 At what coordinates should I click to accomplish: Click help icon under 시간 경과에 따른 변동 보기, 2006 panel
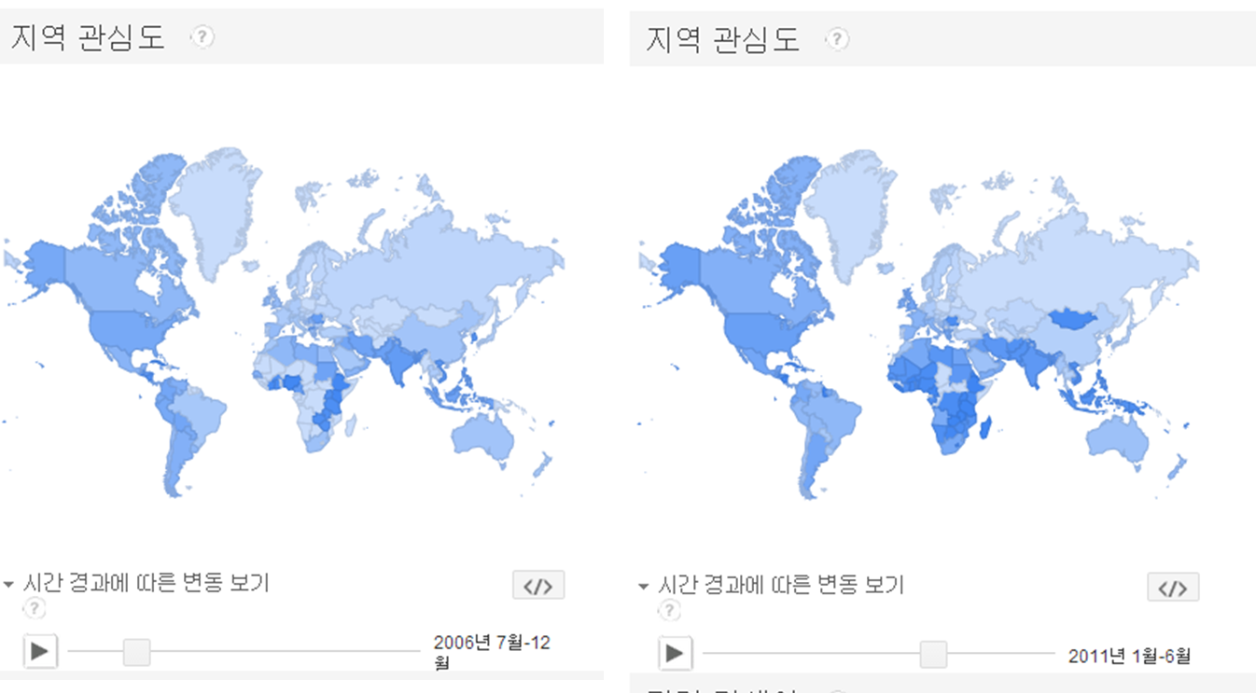pos(35,609)
